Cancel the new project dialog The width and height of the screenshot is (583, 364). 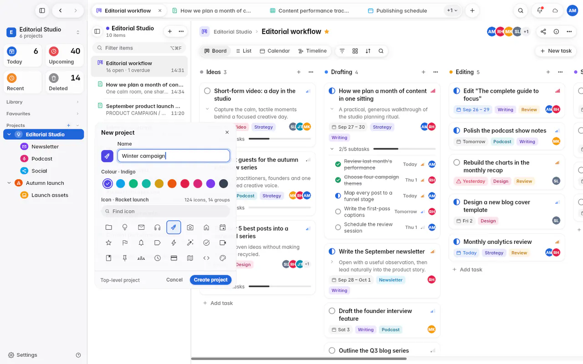[x=174, y=280]
